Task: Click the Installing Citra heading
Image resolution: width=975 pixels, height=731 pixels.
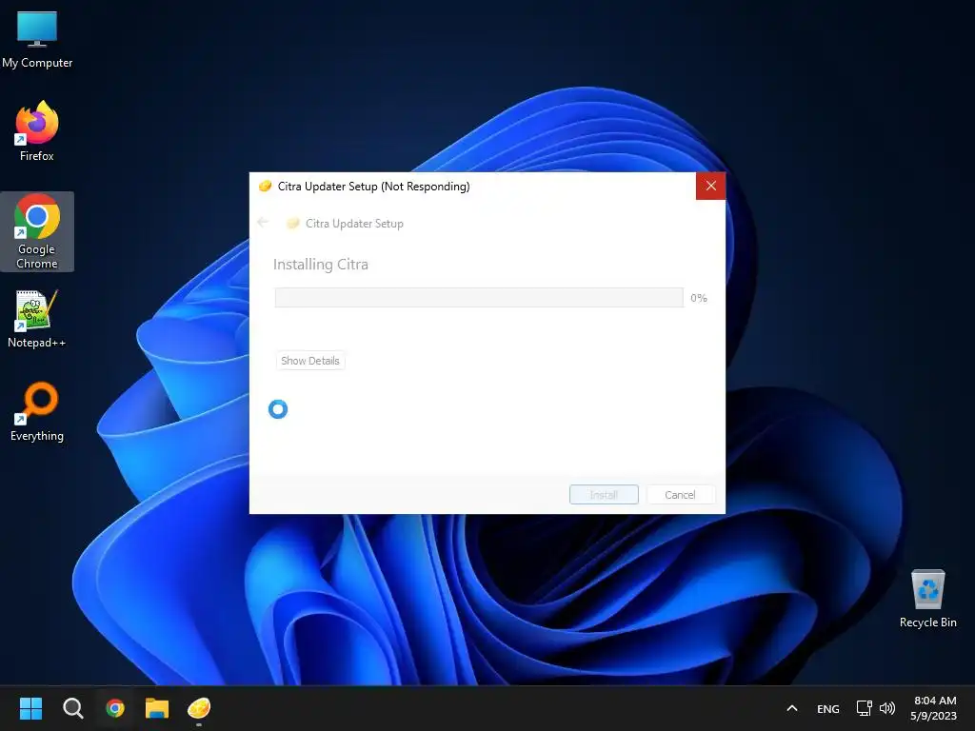Action: point(321,265)
